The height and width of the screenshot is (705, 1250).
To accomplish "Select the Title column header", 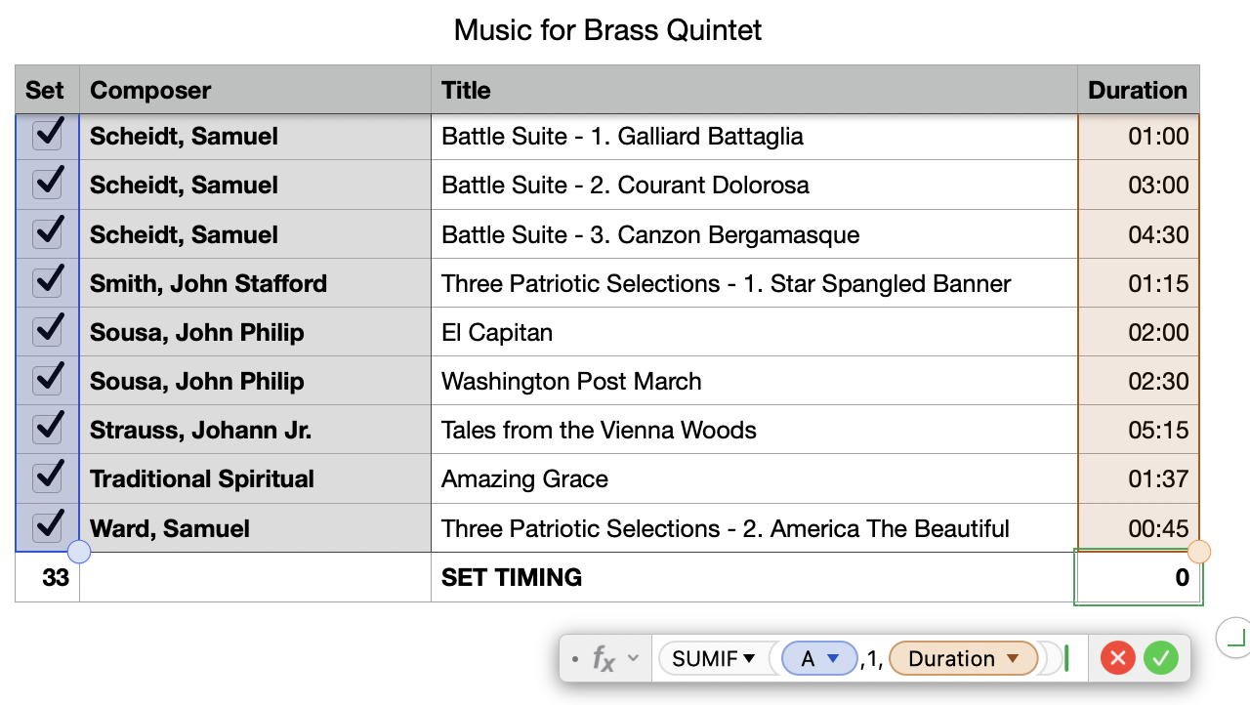I will tap(753, 90).
